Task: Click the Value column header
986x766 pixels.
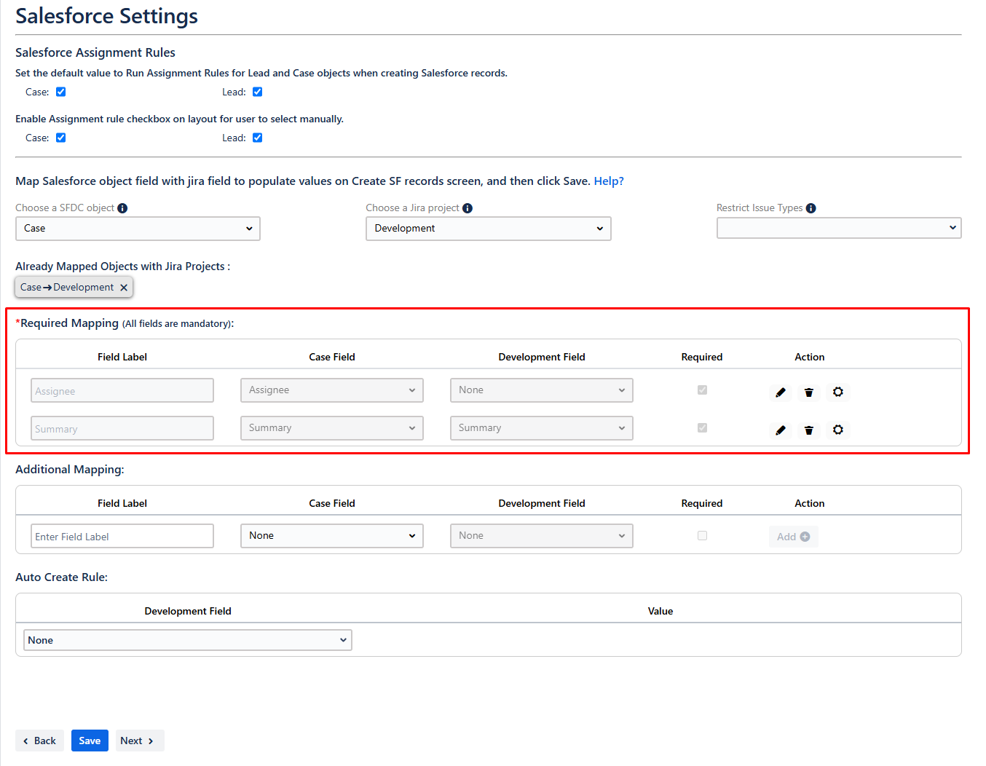Action: click(x=660, y=611)
